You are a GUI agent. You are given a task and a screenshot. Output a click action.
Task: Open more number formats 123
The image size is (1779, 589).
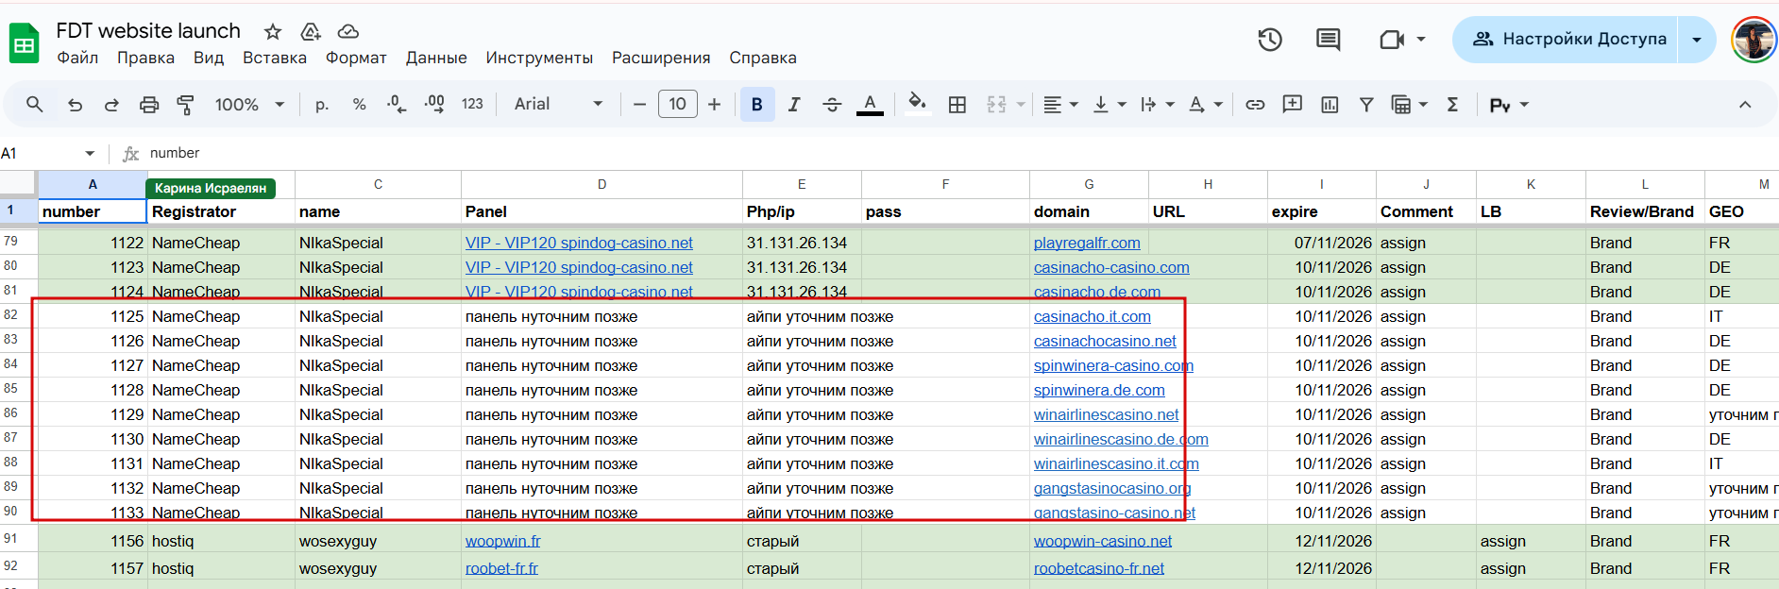coord(472,105)
